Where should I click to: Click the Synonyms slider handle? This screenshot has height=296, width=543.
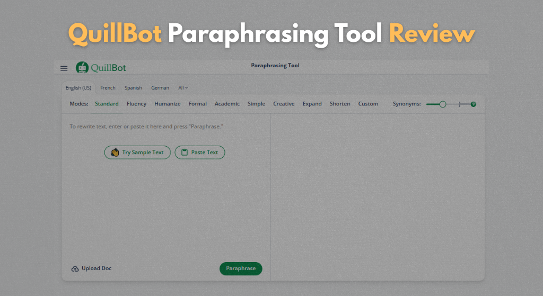(x=443, y=104)
